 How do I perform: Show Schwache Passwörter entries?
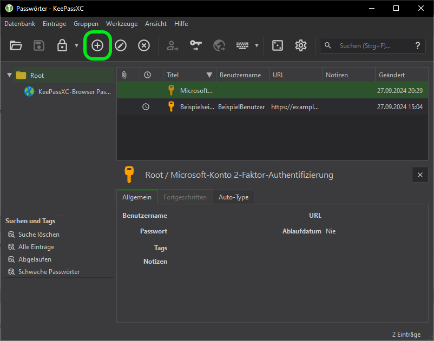49,272
